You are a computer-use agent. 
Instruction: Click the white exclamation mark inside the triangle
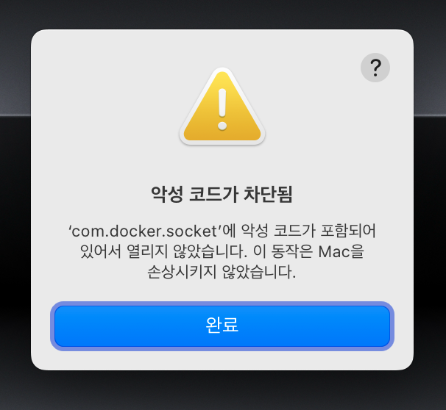click(222, 109)
